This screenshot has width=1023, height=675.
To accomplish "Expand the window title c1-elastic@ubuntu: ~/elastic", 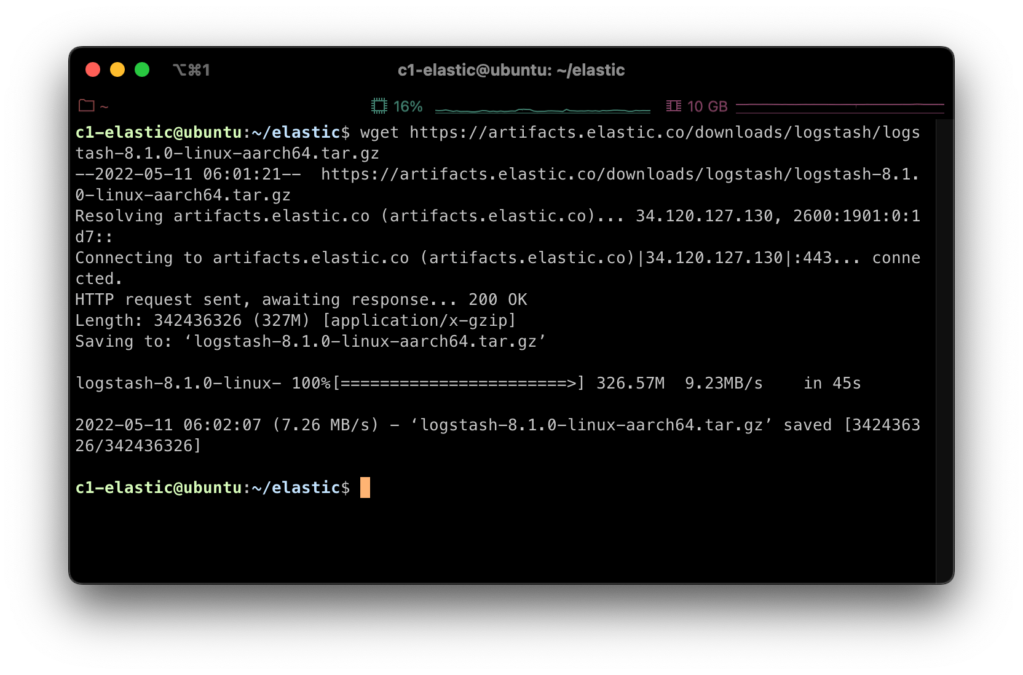I will 510,69.
